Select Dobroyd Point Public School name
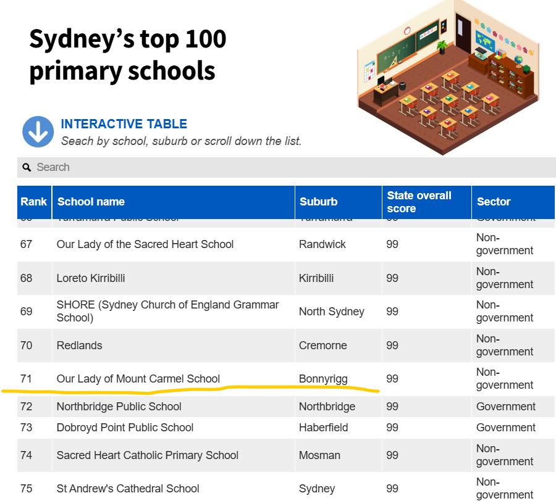 125,428
